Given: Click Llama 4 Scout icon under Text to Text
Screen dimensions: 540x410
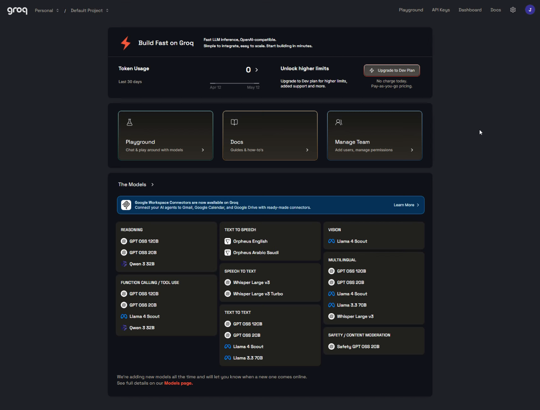Looking at the screenshot, I should tap(228, 347).
